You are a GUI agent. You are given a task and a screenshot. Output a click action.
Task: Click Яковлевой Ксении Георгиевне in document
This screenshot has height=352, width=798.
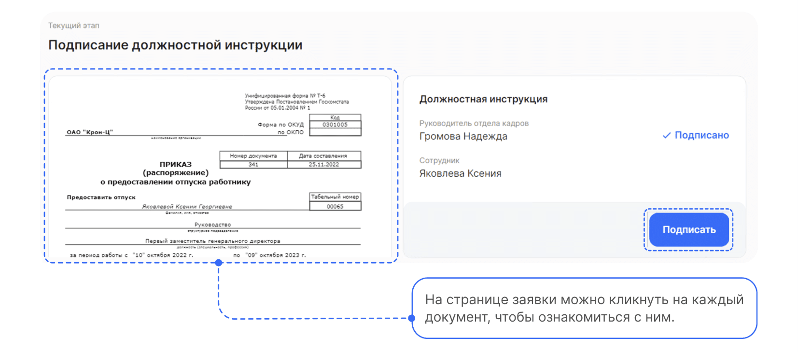click(x=187, y=206)
